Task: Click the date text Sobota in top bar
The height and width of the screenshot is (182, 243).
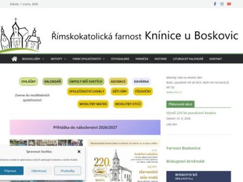Action: [x=24, y=4]
